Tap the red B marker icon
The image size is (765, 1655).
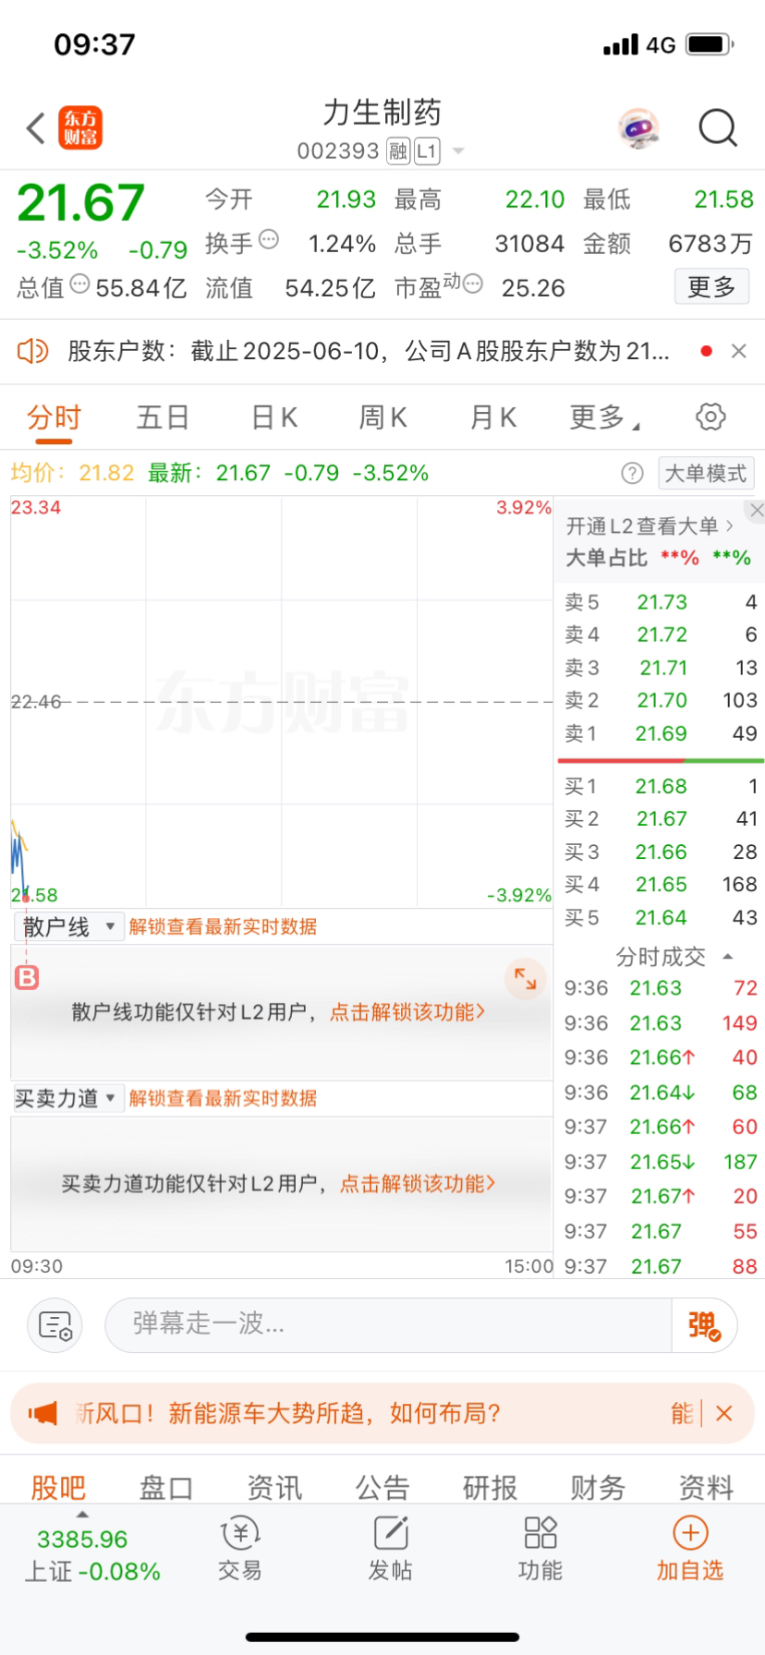coord(28,977)
